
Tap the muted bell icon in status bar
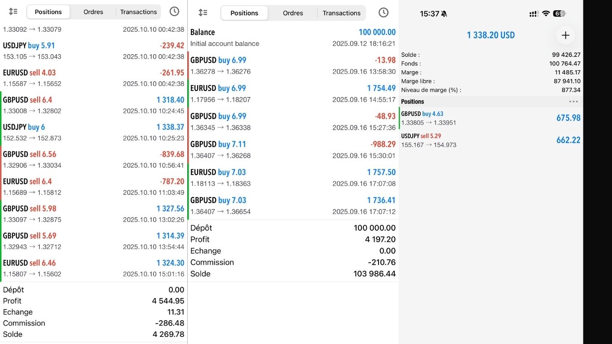(x=444, y=14)
